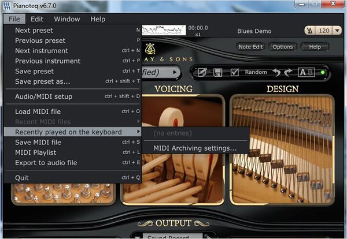Open the Note Edit panel
The image size is (347, 239).
pyautogui.click(x=250, y=47)
